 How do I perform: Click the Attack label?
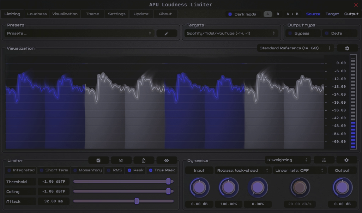pos(20,201)
